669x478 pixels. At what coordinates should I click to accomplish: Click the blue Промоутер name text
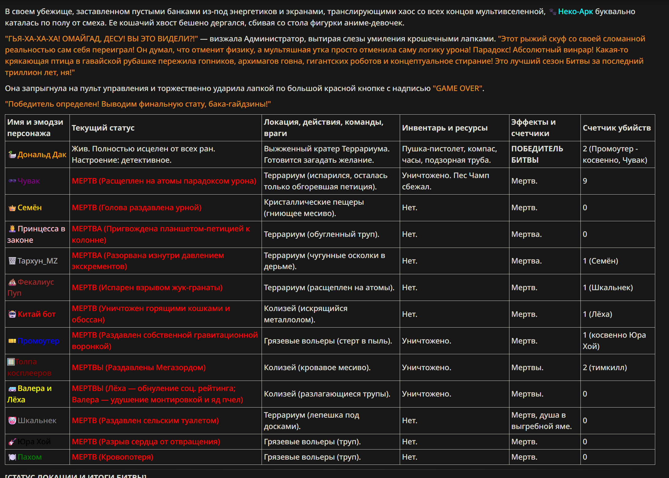click(x=38, y=341)
